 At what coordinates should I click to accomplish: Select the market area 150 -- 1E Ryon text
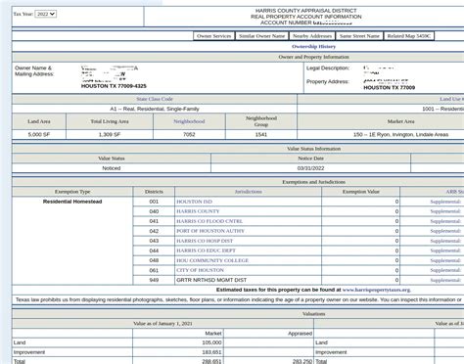pyautogui.click(x=400, y=135)
